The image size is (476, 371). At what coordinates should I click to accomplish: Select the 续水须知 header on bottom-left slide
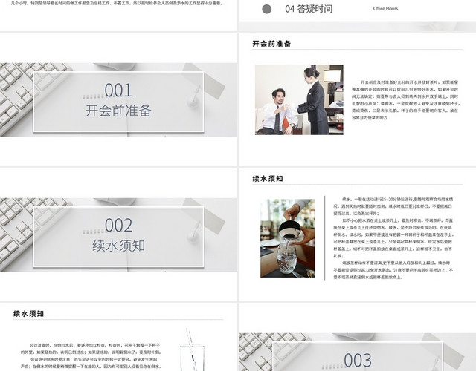(28, 314)
